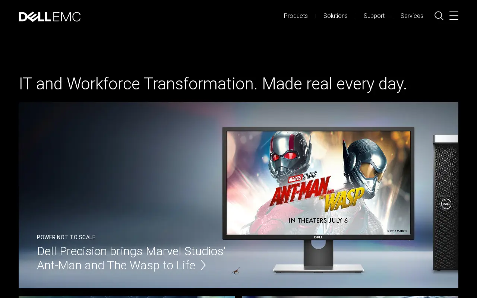Open the search magnifier icon
This screenshot has height=298, width=477.
[x=439, y=16]
